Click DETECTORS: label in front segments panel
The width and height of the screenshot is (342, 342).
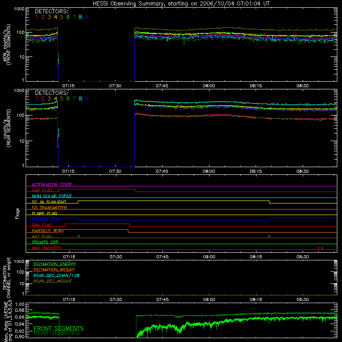point(52,12)
